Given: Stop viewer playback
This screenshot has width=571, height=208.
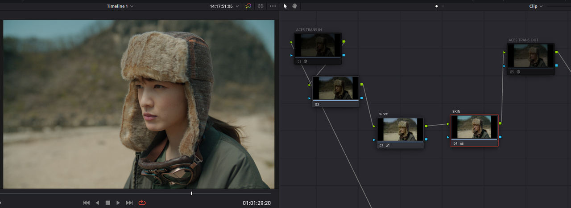Looking at the screenshot, I should click(108, 203).
